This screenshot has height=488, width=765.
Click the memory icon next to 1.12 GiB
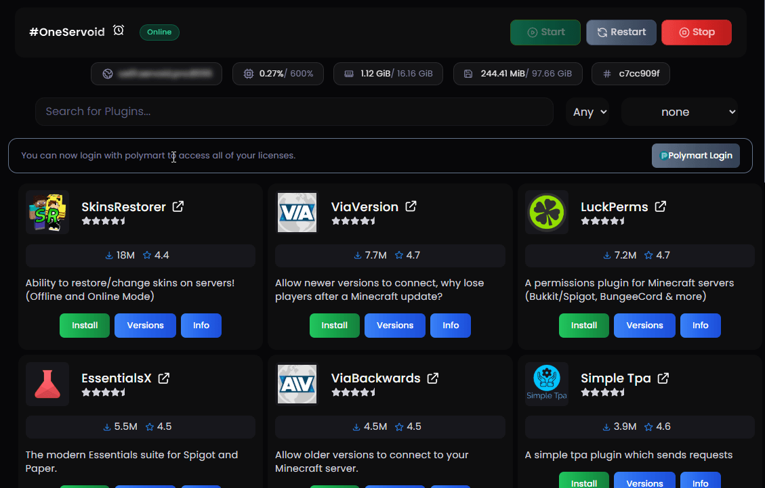(348, 73)
